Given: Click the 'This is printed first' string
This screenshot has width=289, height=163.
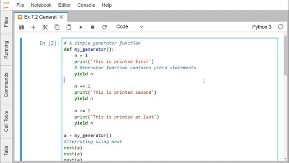Looking at the screenshot, I should (x=121, y=62).
